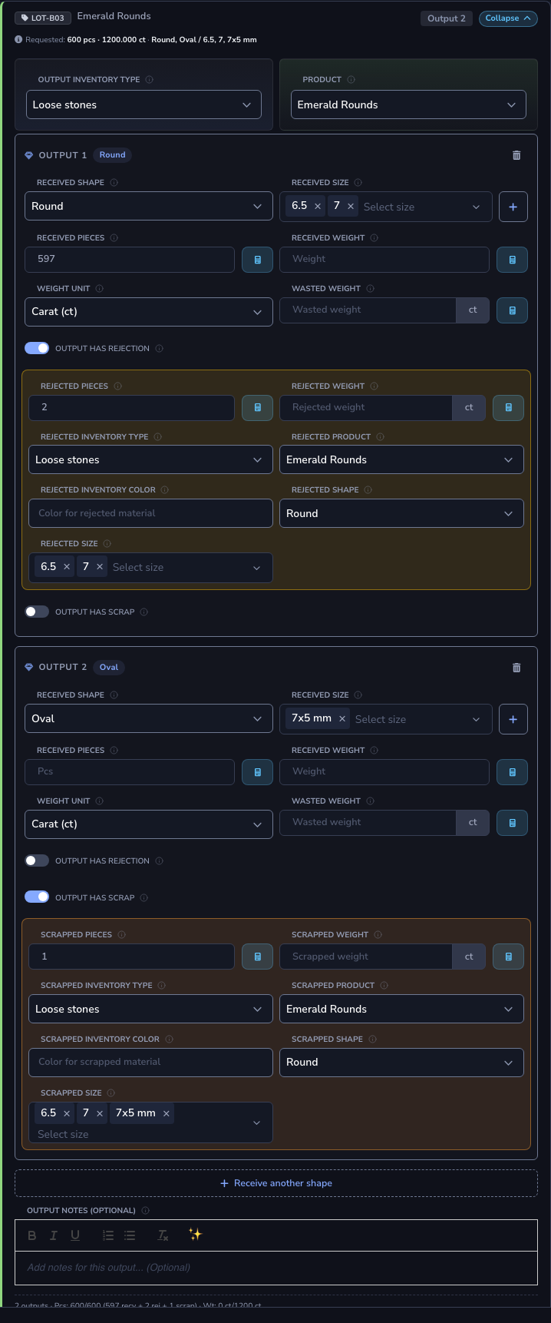
Task: Apply italic formatting in output notes
Action: click(x=54, y=1235)
